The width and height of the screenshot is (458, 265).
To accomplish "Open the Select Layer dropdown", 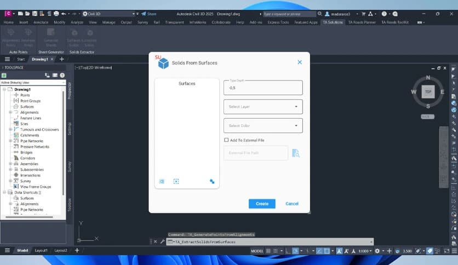I will (263, 107).
